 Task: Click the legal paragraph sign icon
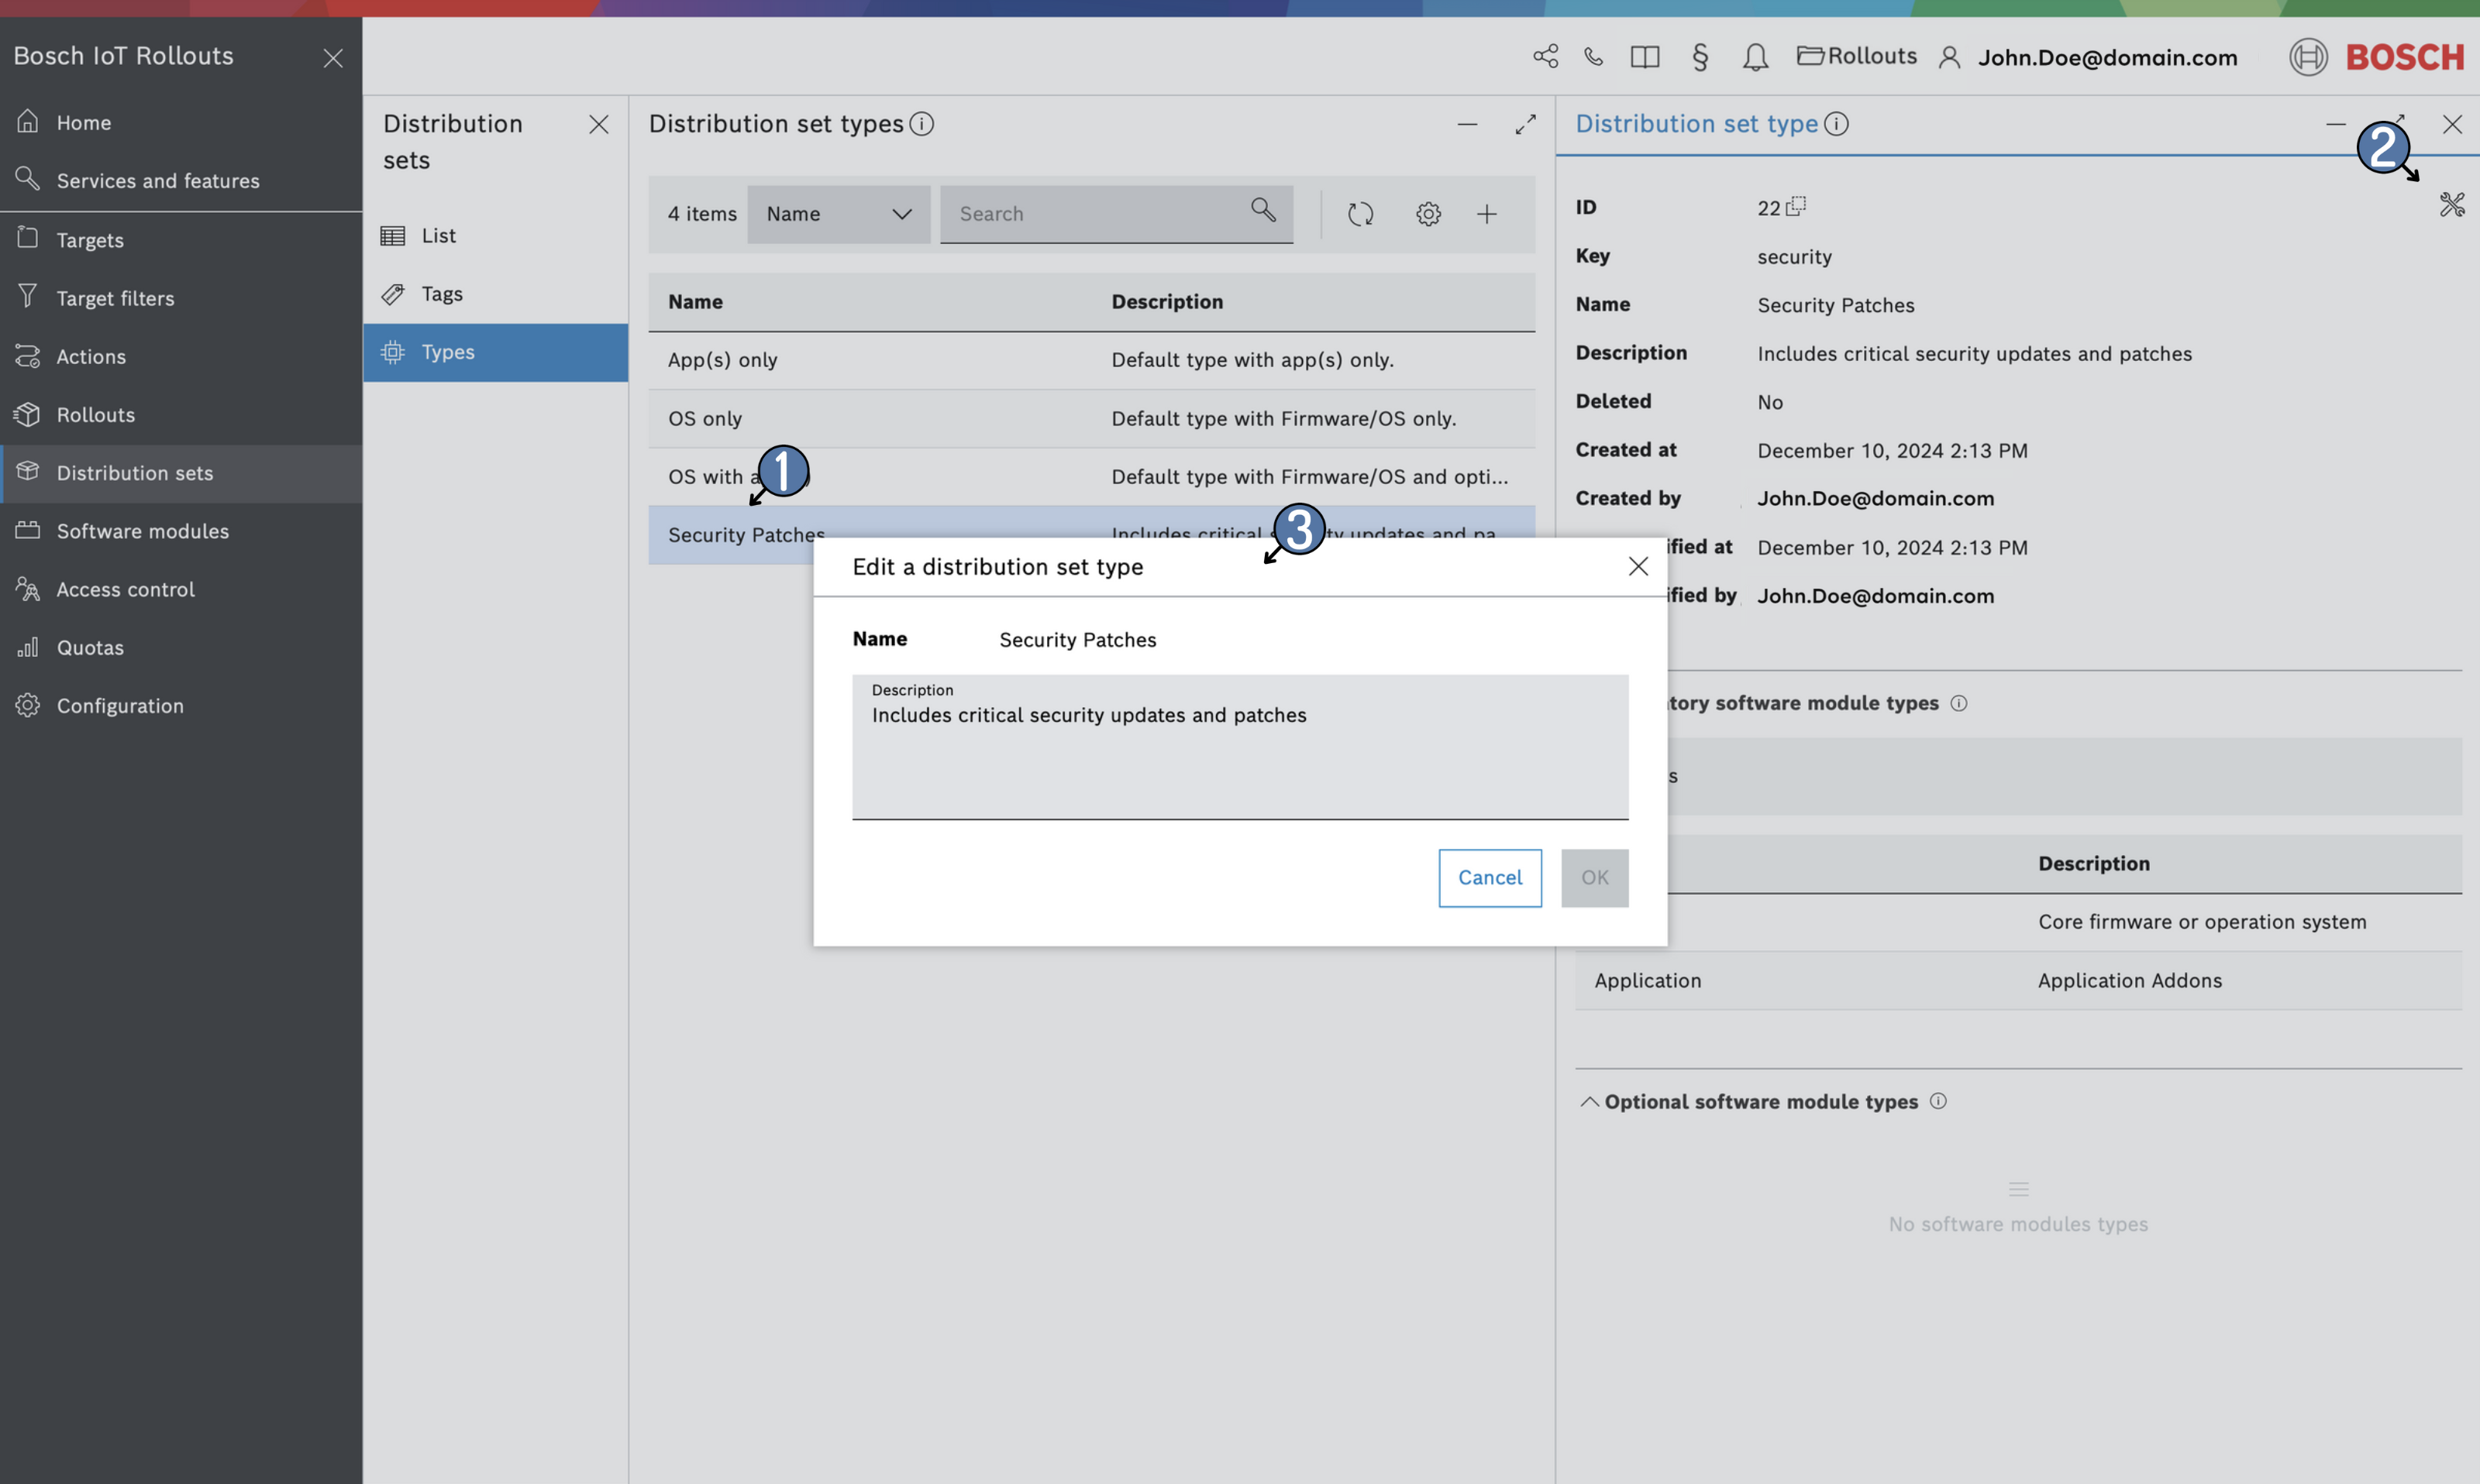[1700, 56]
